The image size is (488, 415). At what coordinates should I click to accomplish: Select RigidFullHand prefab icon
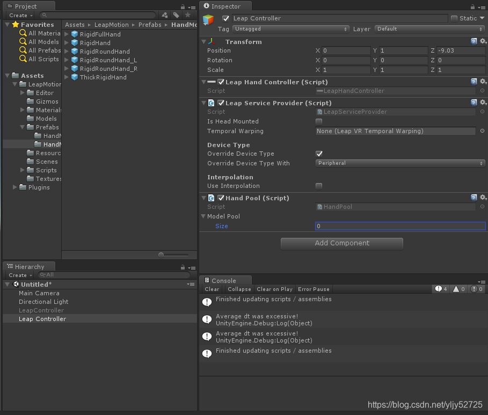(x=75, y=34)
